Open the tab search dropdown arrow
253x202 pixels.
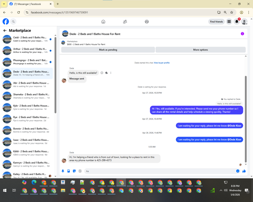pos(4,4)
